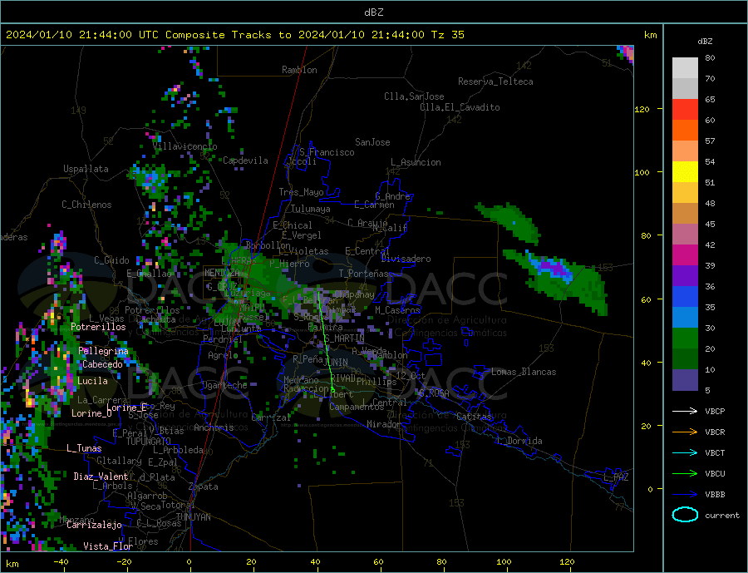Screen dimensions: 748x573
Task: Click the TUPUNGATO label
Action: pos(149,442)
